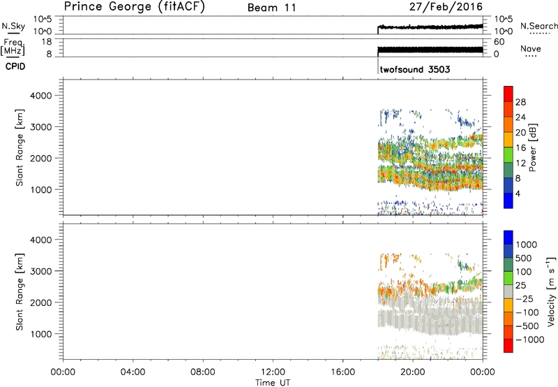
Task: Select the '4' label on Power colorbar
Action: coord(518,194)
